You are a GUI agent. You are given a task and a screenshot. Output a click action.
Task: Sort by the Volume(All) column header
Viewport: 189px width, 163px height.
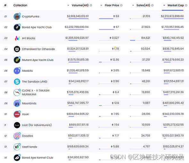tap(80, 5)
